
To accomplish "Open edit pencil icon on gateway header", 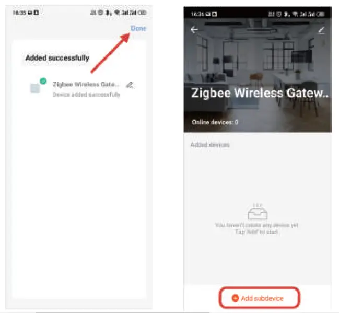I will click(321, 30).
